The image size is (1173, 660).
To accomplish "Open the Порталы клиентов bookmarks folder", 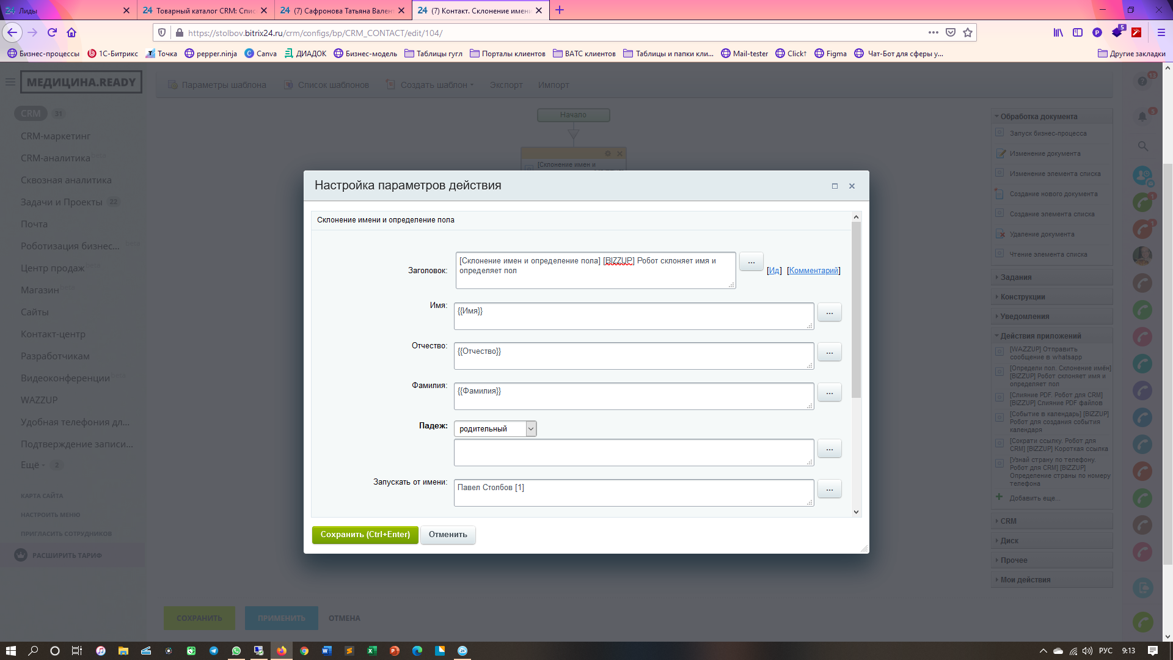I will click(507, 53).
